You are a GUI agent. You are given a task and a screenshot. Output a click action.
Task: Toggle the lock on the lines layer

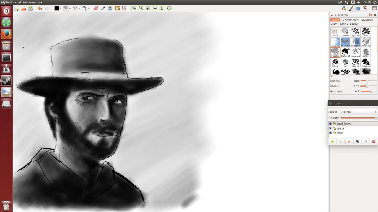point(335,133)
